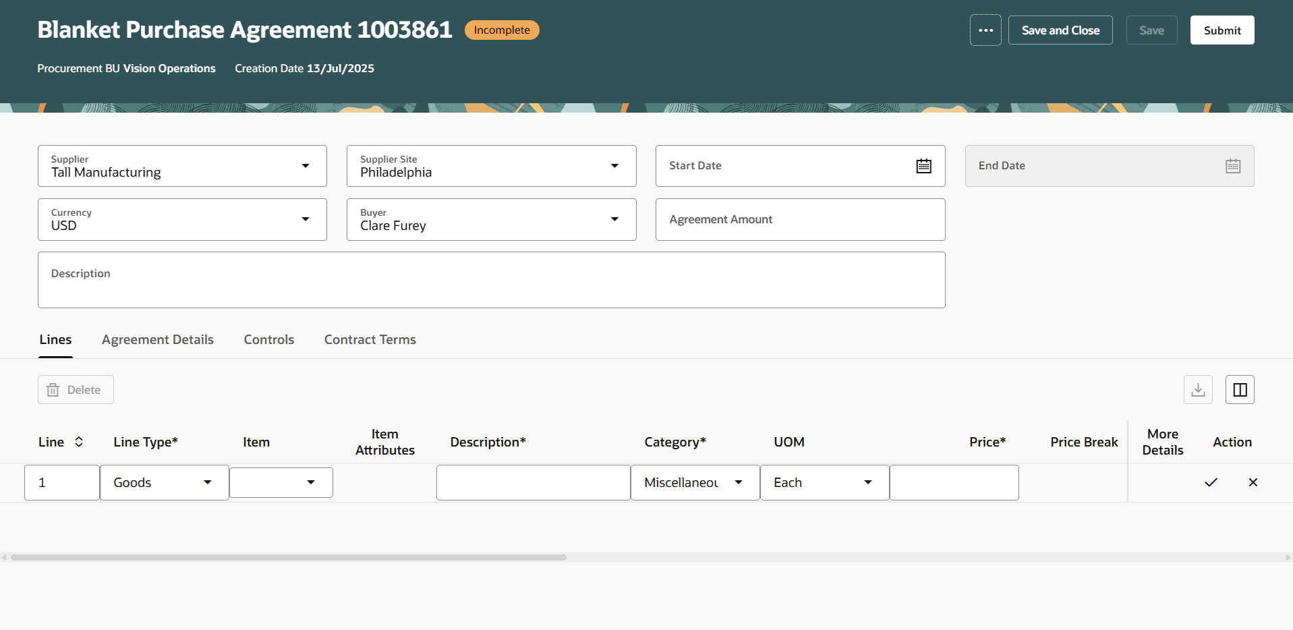The image size is (1293, 630).
Task: Click the Blanket Purchase Agreement 1003861 title
Action: [245, 30]
